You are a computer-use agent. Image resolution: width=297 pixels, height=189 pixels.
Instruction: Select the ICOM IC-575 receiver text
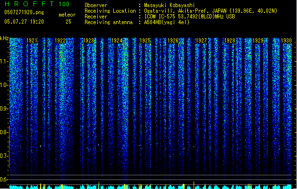pos(189,17)
